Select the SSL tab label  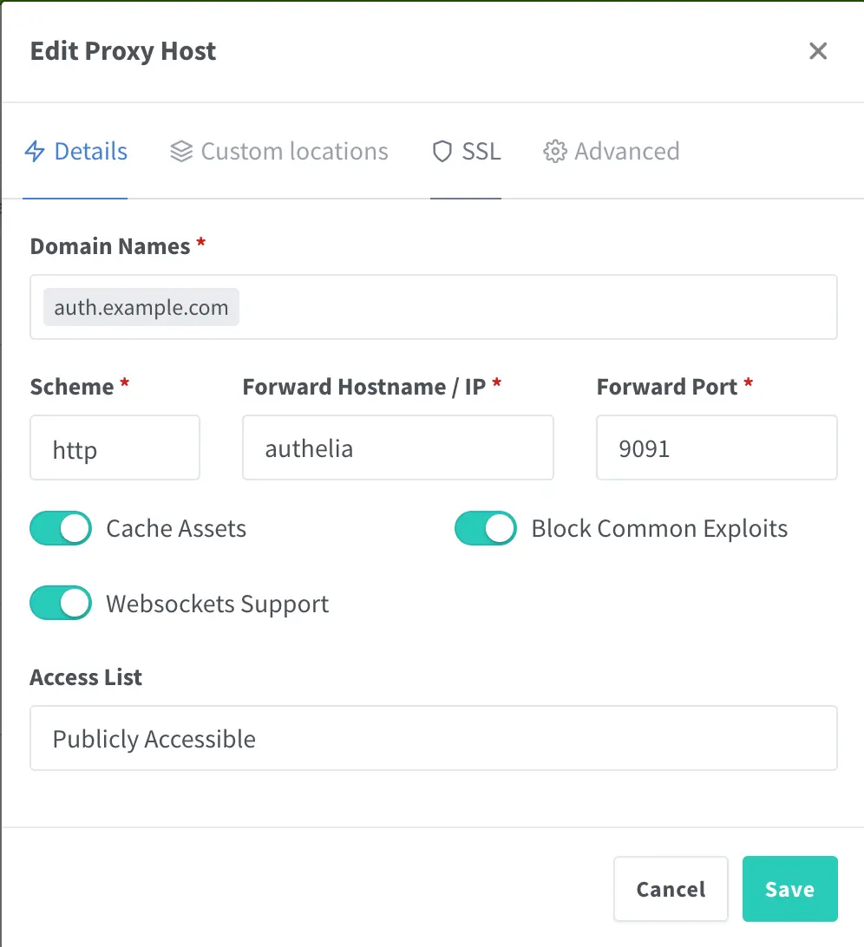pyautogui.click(x=481, y=152)
